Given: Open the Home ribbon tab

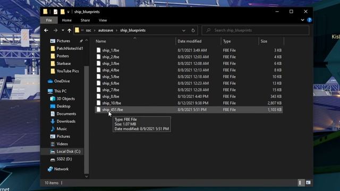Looking at the screenshot, I should (67, 20).
